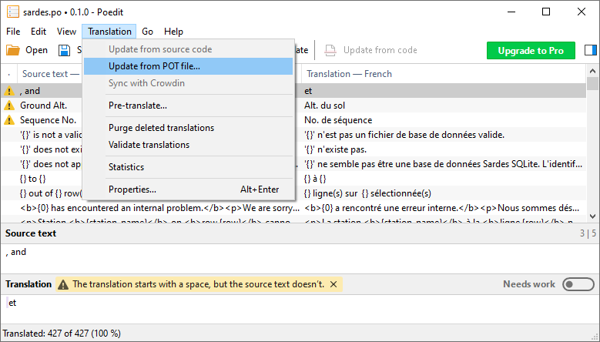Choose Update from POT file…
This screenshot has width=600, height=342.
coord(188,66)
